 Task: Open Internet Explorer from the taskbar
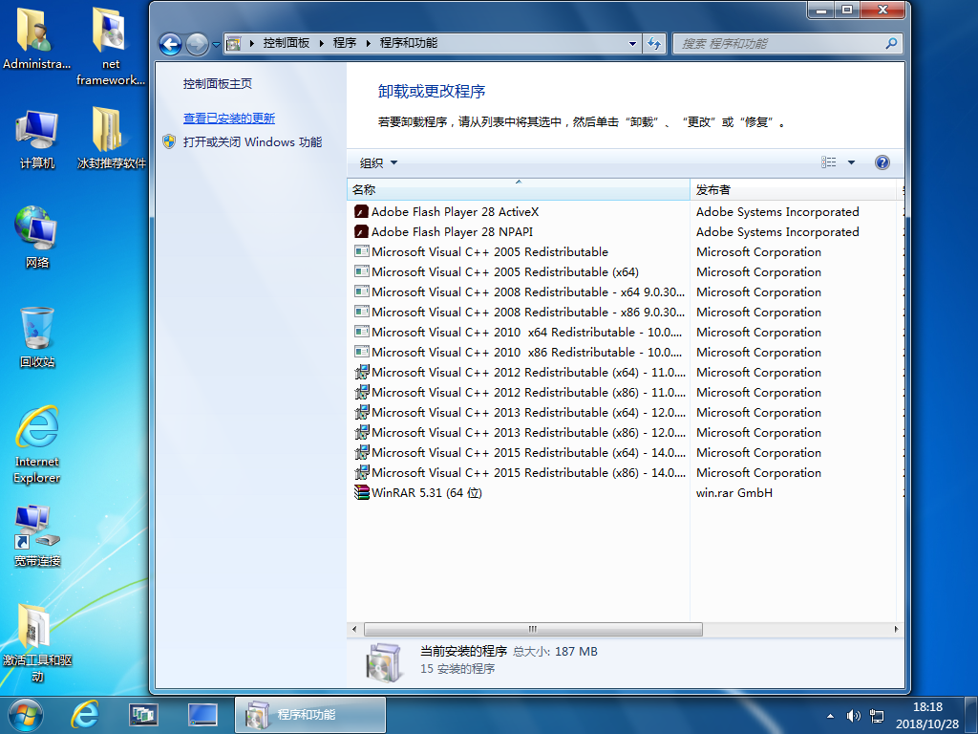click(87, 714)
